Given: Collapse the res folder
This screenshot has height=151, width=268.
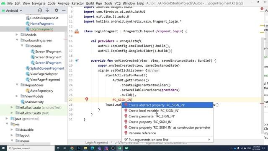Looking at the screenshot, I should 7,124.
